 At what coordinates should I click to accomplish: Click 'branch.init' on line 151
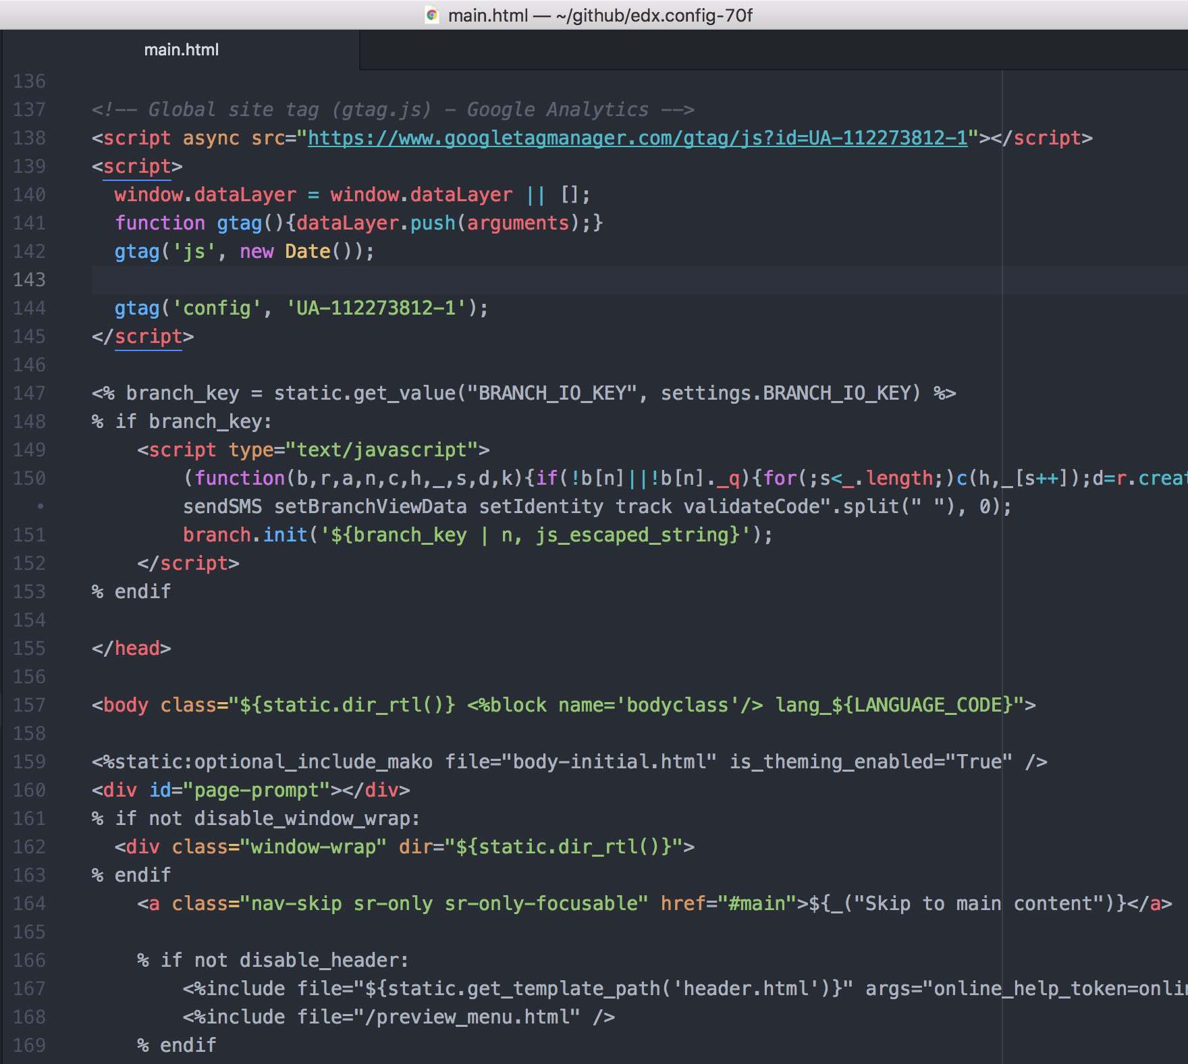click(245, 535)
